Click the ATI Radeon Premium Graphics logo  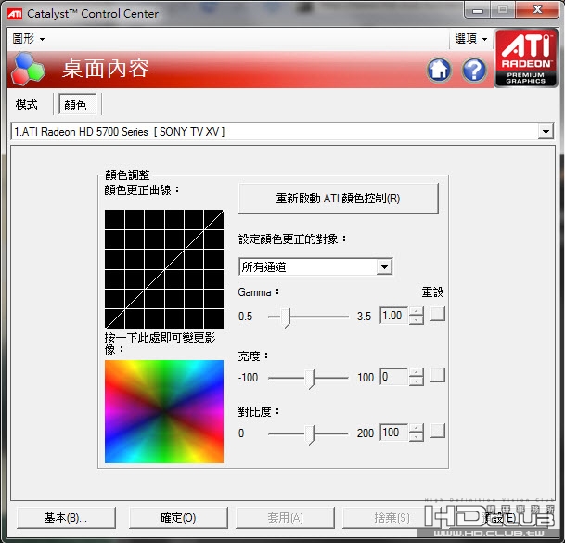(x=525, y=58)
